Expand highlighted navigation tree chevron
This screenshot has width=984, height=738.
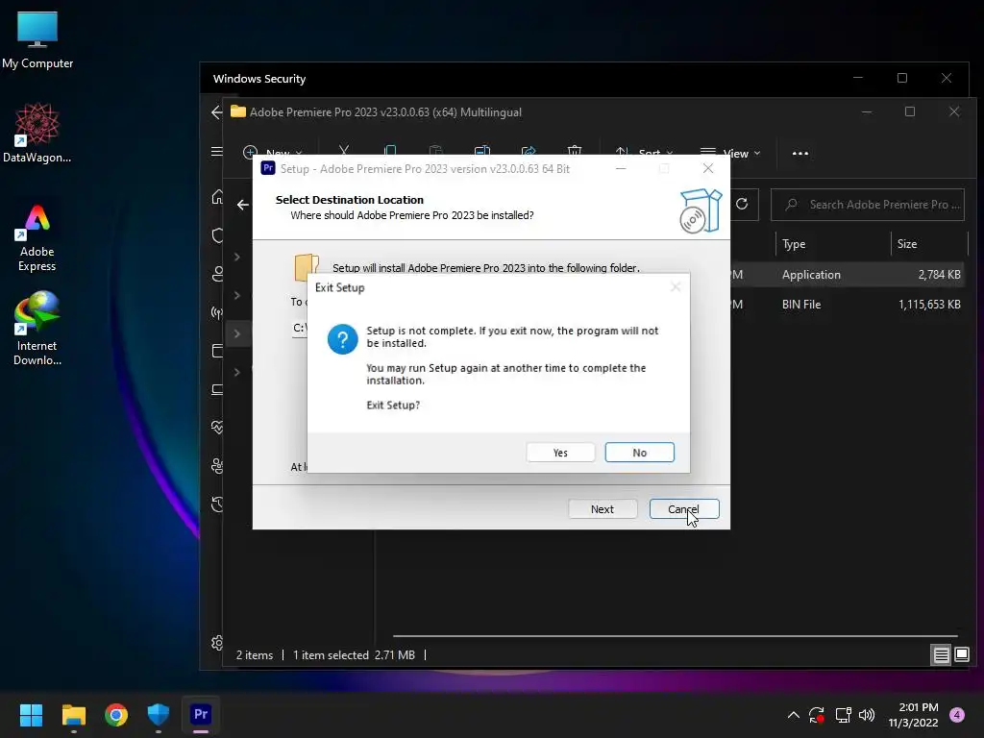(237, 333)
